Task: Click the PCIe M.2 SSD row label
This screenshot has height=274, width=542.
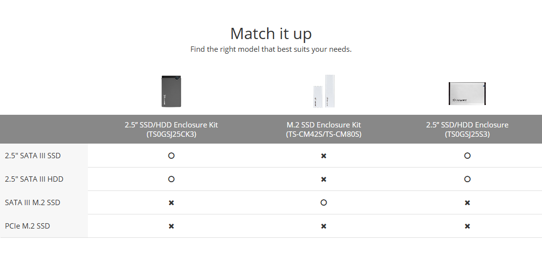Action: coord(27,226)
